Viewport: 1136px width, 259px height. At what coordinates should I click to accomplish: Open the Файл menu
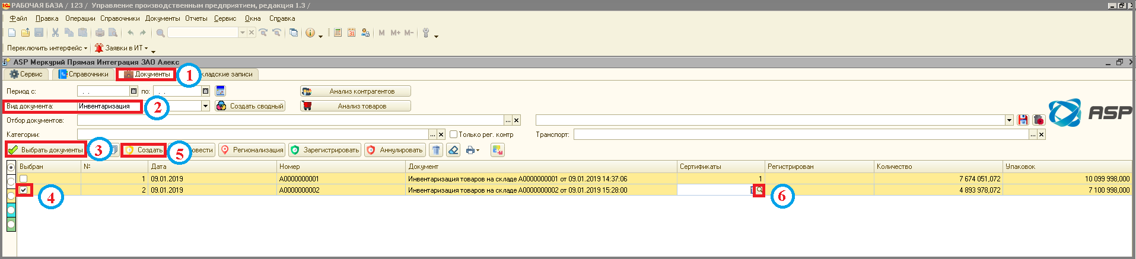tap(18, 18)
